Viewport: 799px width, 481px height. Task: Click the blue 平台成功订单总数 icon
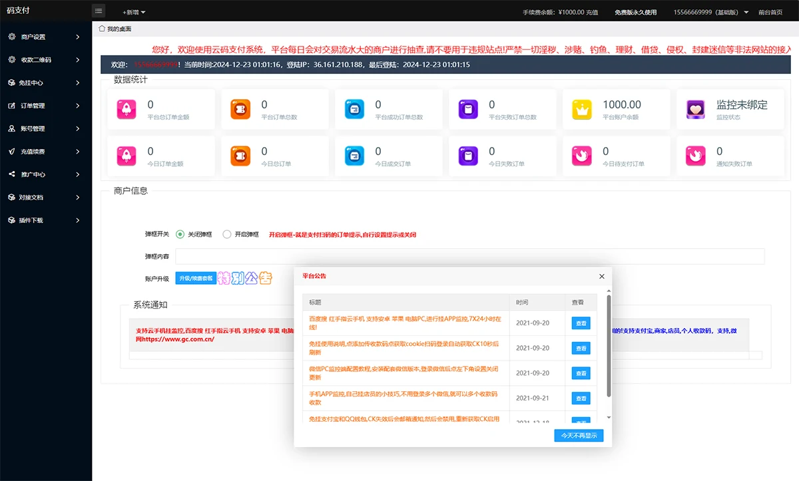coord(354,109)
